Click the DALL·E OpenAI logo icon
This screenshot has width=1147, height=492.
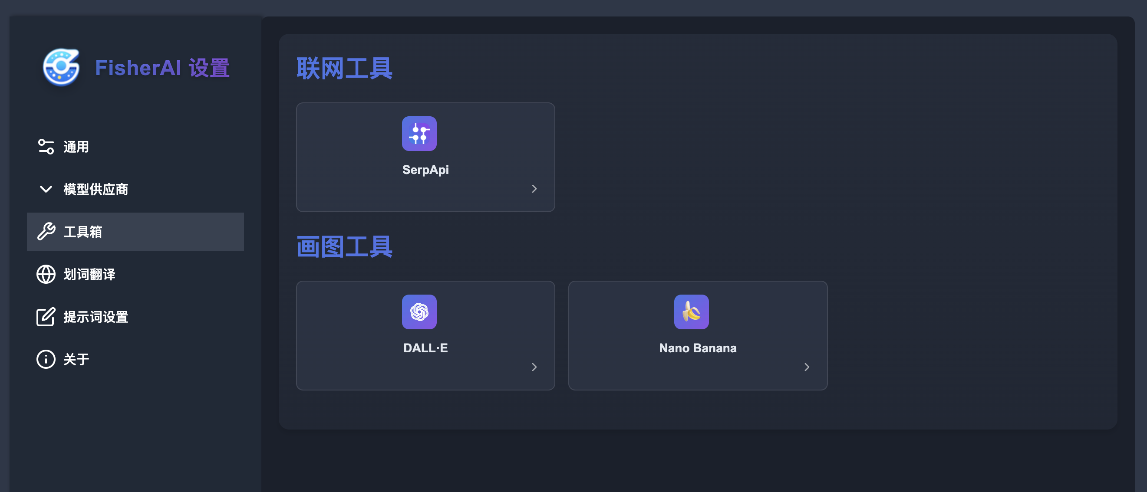click(419, 312)
